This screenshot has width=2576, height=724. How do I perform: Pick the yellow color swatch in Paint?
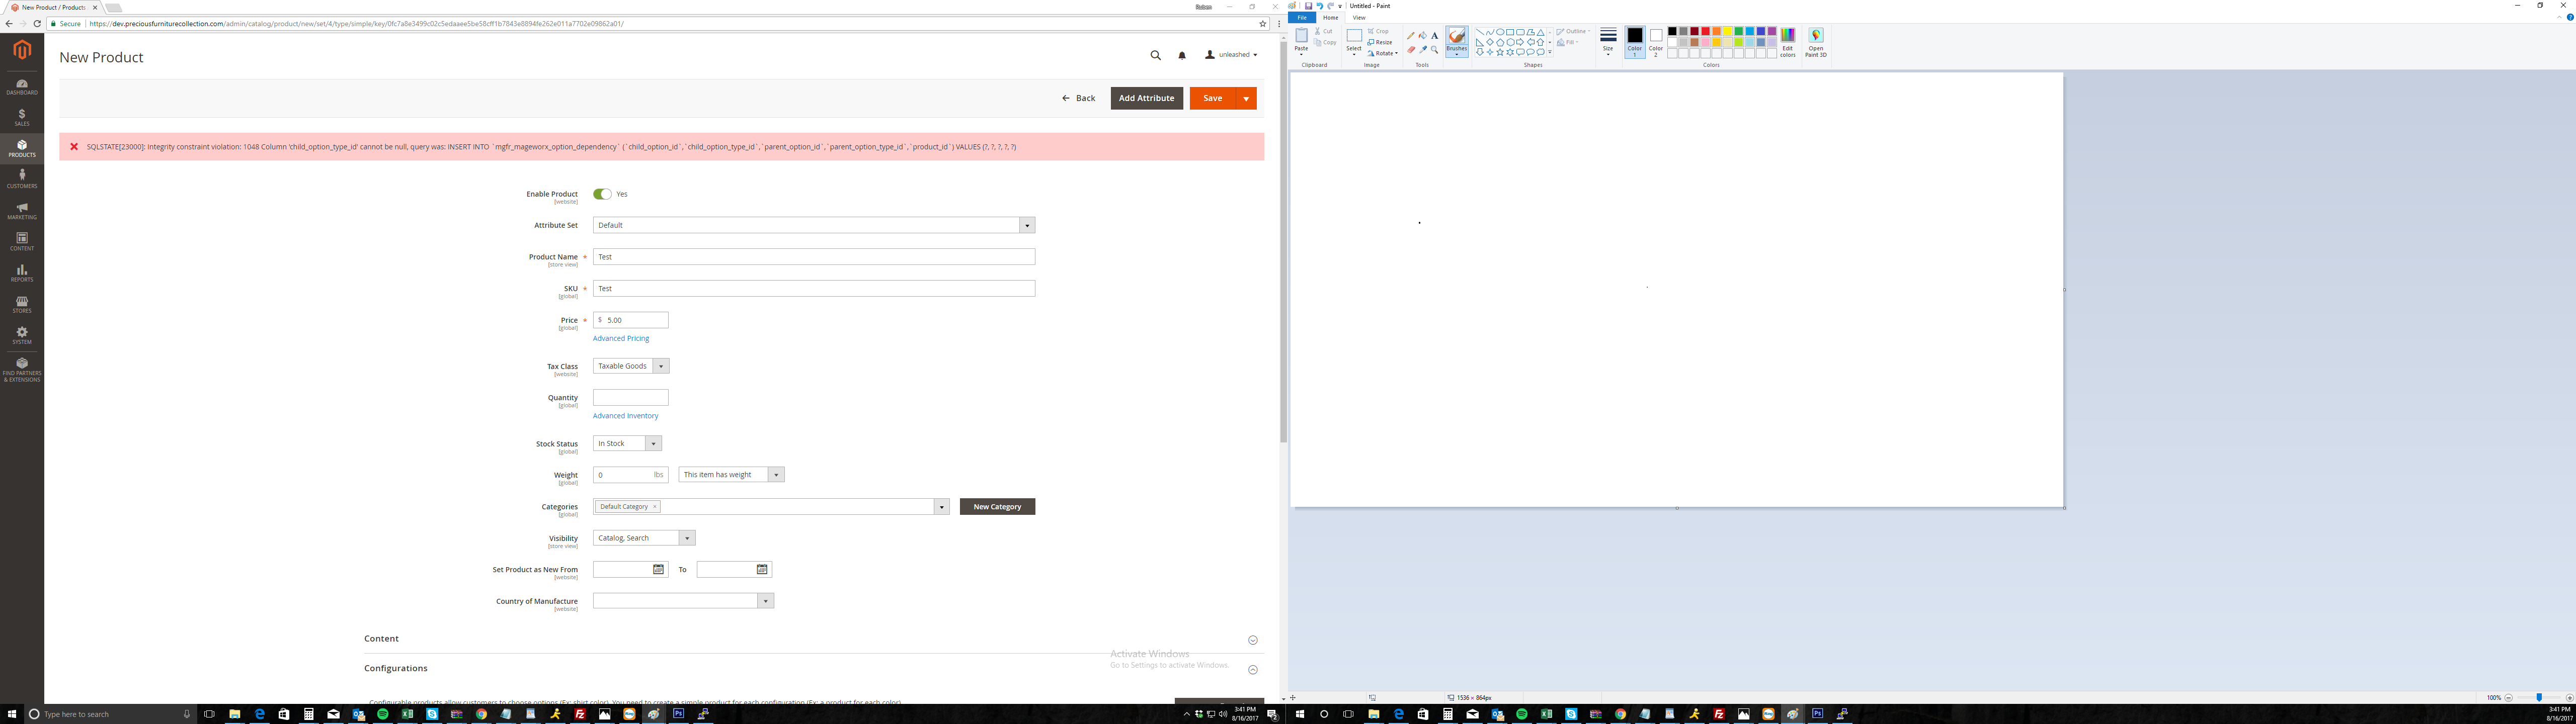coord(1727,31)
